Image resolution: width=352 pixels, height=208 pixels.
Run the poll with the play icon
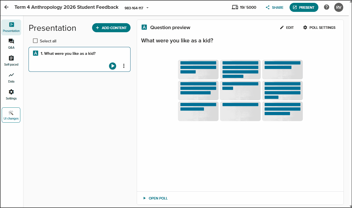pyautogui.click(x=113, y=66)
